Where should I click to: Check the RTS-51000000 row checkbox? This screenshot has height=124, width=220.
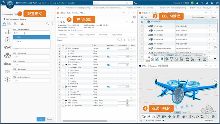tap(142, 26)
